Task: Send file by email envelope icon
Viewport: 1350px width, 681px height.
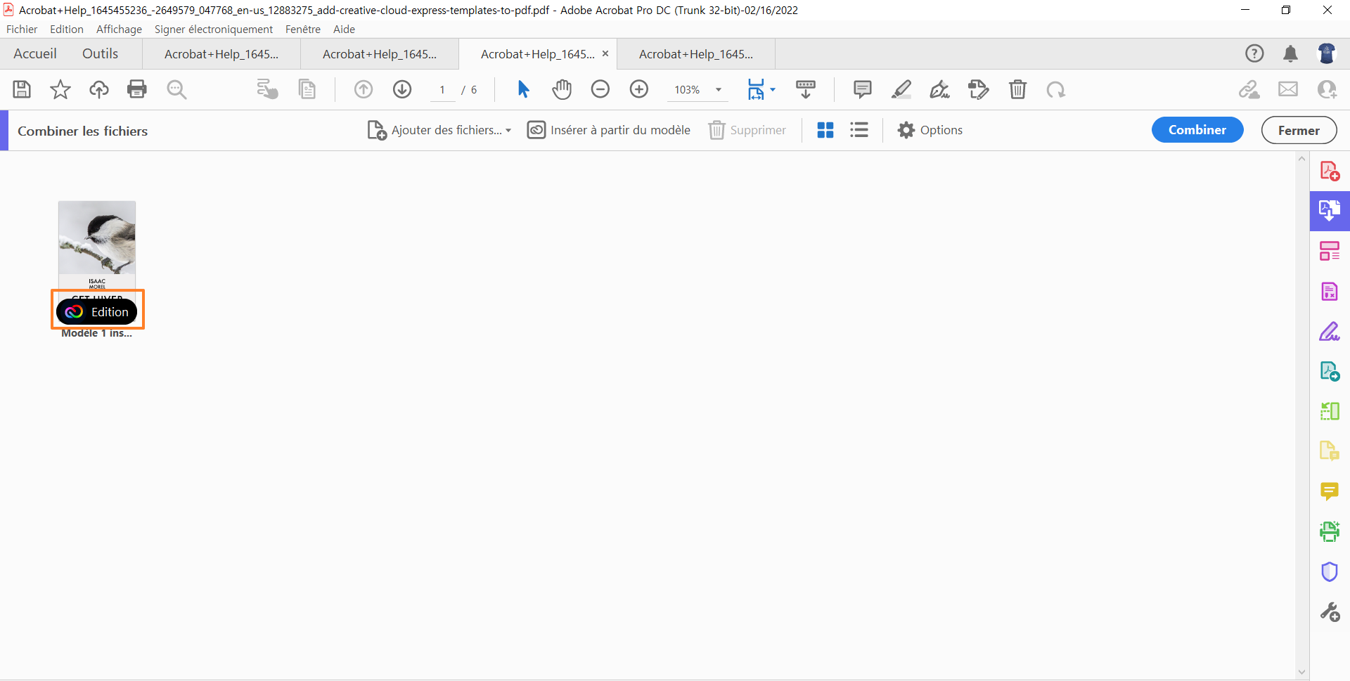Action: (x=1288, y=89)
